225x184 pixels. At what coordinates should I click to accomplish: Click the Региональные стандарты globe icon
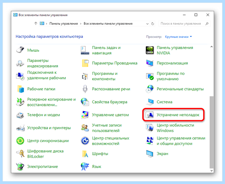click(150, 89)
